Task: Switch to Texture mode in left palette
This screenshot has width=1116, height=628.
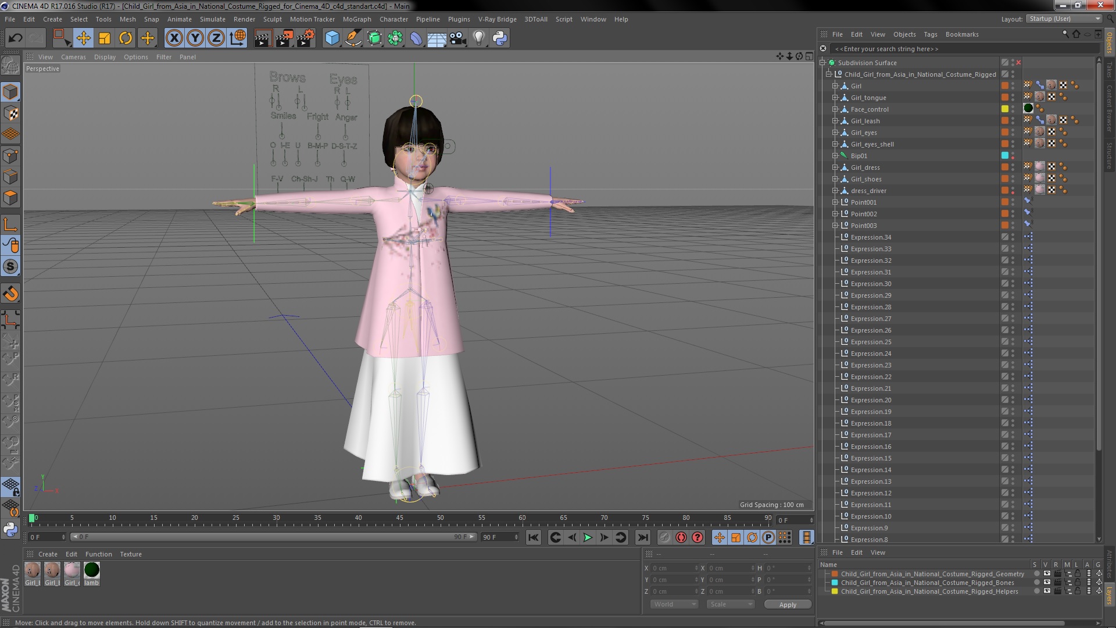Action: [10, 113]
